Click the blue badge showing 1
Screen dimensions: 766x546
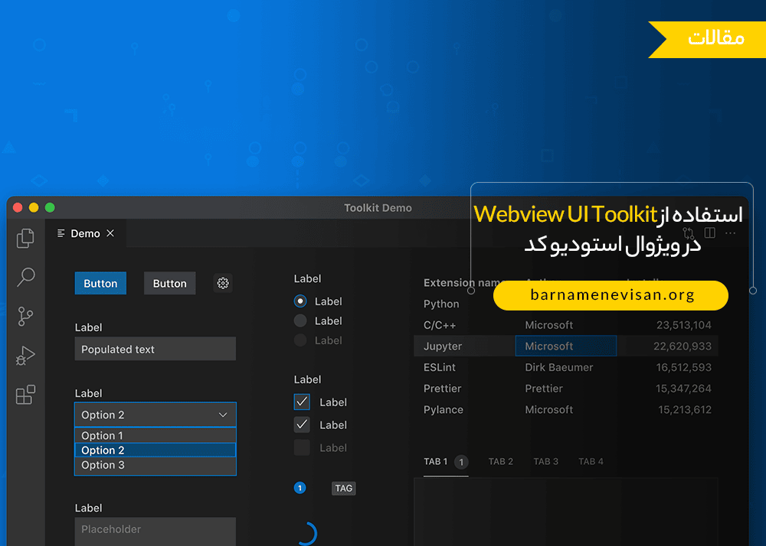pyautogui.click(x=300, y=488)
